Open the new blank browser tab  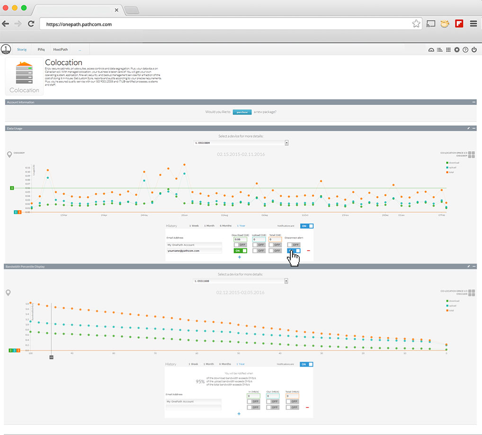tap(132, 10)
